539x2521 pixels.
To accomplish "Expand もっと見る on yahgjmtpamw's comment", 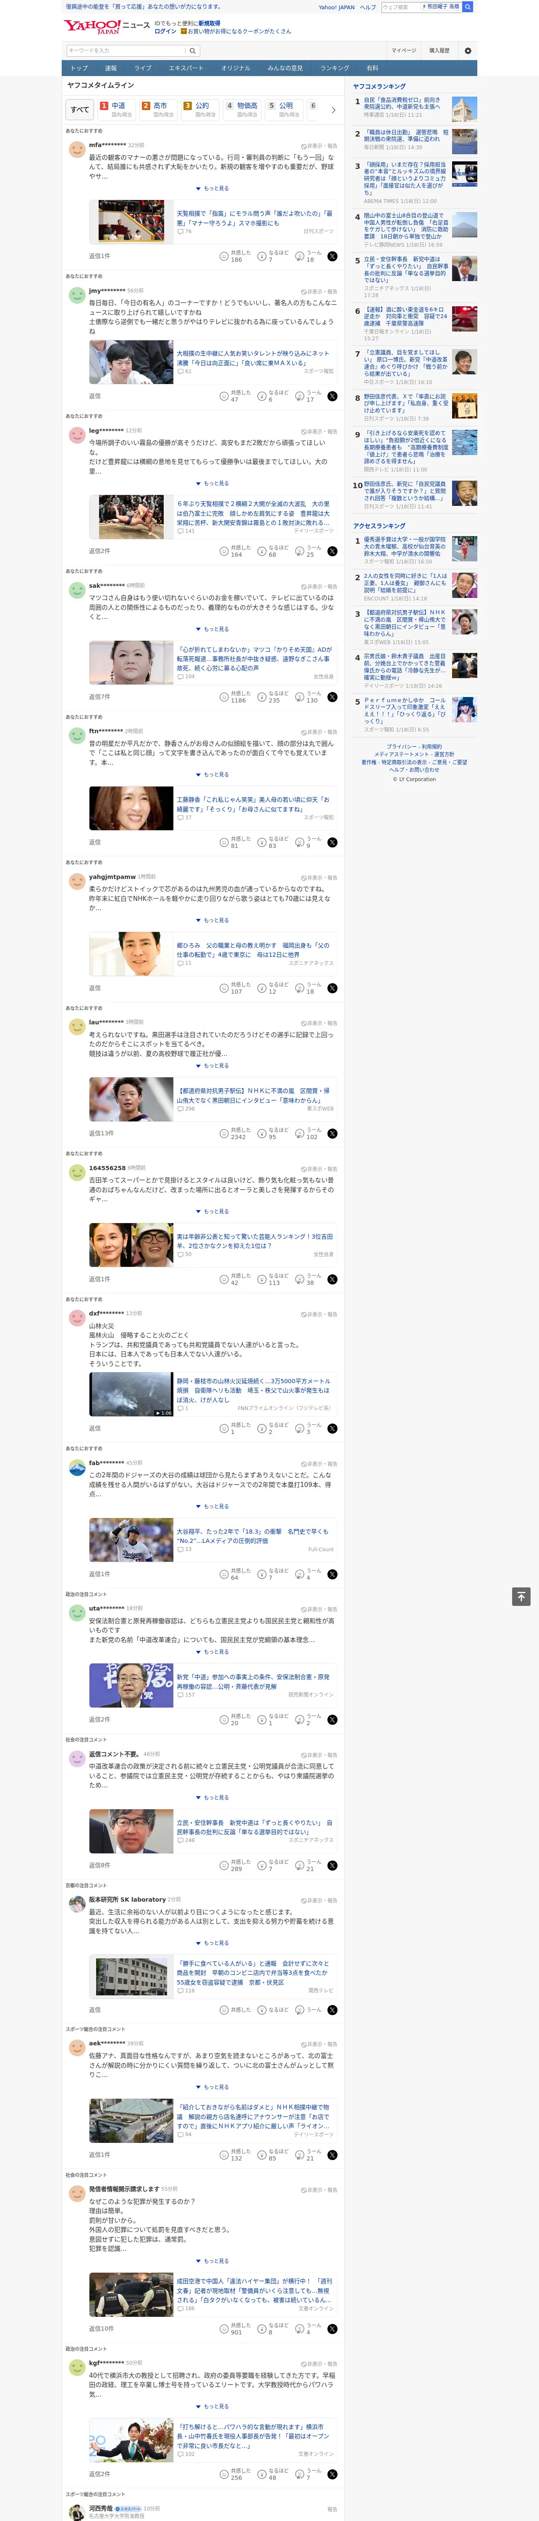I will click(x=212, y=920).
